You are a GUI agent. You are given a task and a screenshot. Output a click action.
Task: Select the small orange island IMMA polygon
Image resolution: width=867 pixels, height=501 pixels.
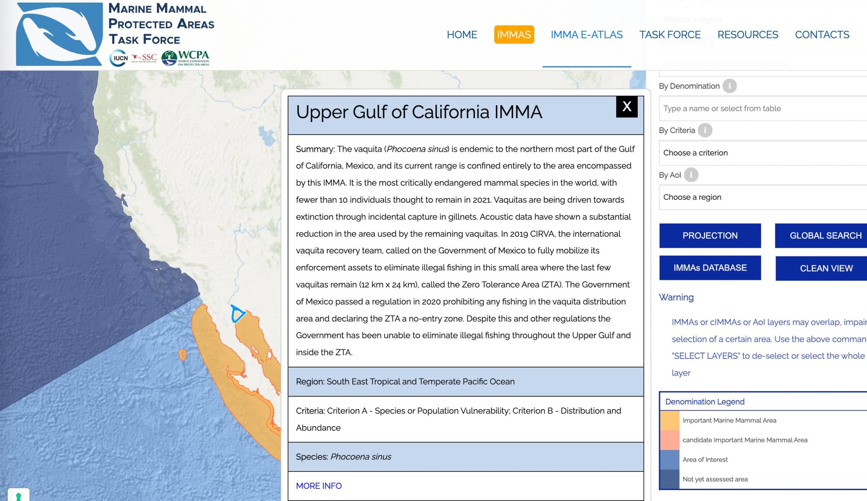tap(183, 355)
